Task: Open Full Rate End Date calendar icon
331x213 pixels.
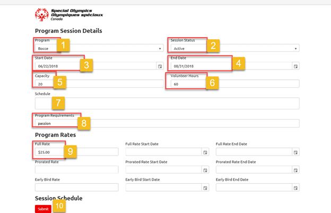Action: coord(295,152)
